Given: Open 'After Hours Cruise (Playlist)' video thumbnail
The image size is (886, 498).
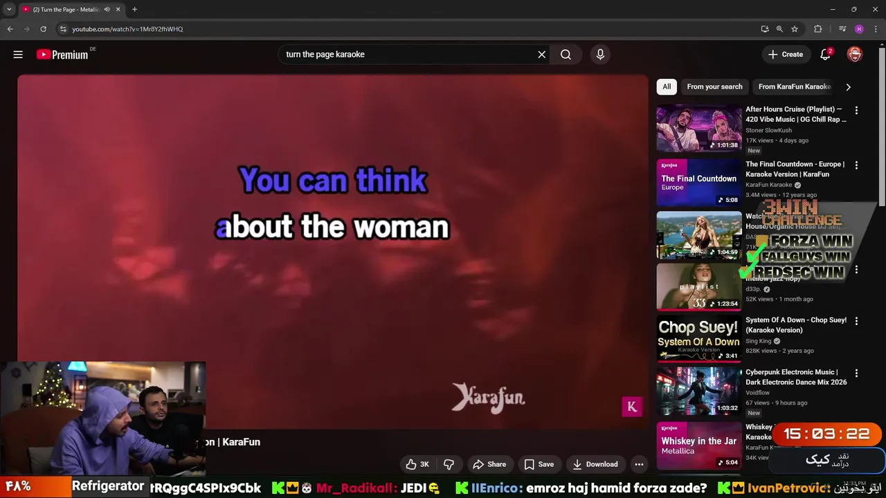Looking at the screenshot, I should pos(698,128).
